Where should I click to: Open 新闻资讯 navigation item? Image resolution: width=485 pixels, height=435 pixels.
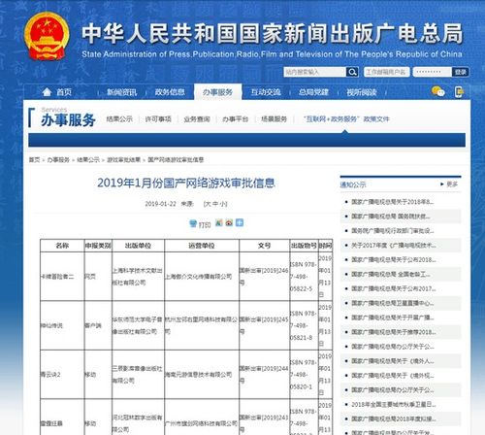(x=122, y=92)
